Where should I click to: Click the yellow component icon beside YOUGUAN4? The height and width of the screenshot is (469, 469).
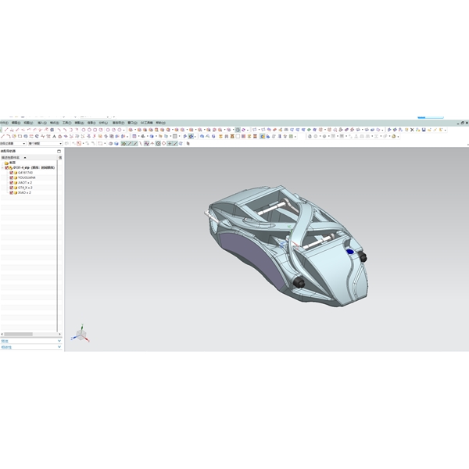[x=16, y=177]
